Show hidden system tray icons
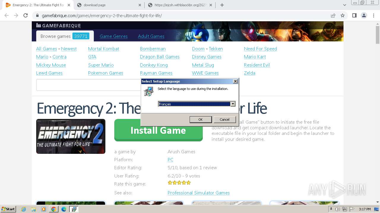The width and height of the screenshot is (380, 213). pyautogui.click(x=331, y=209)
